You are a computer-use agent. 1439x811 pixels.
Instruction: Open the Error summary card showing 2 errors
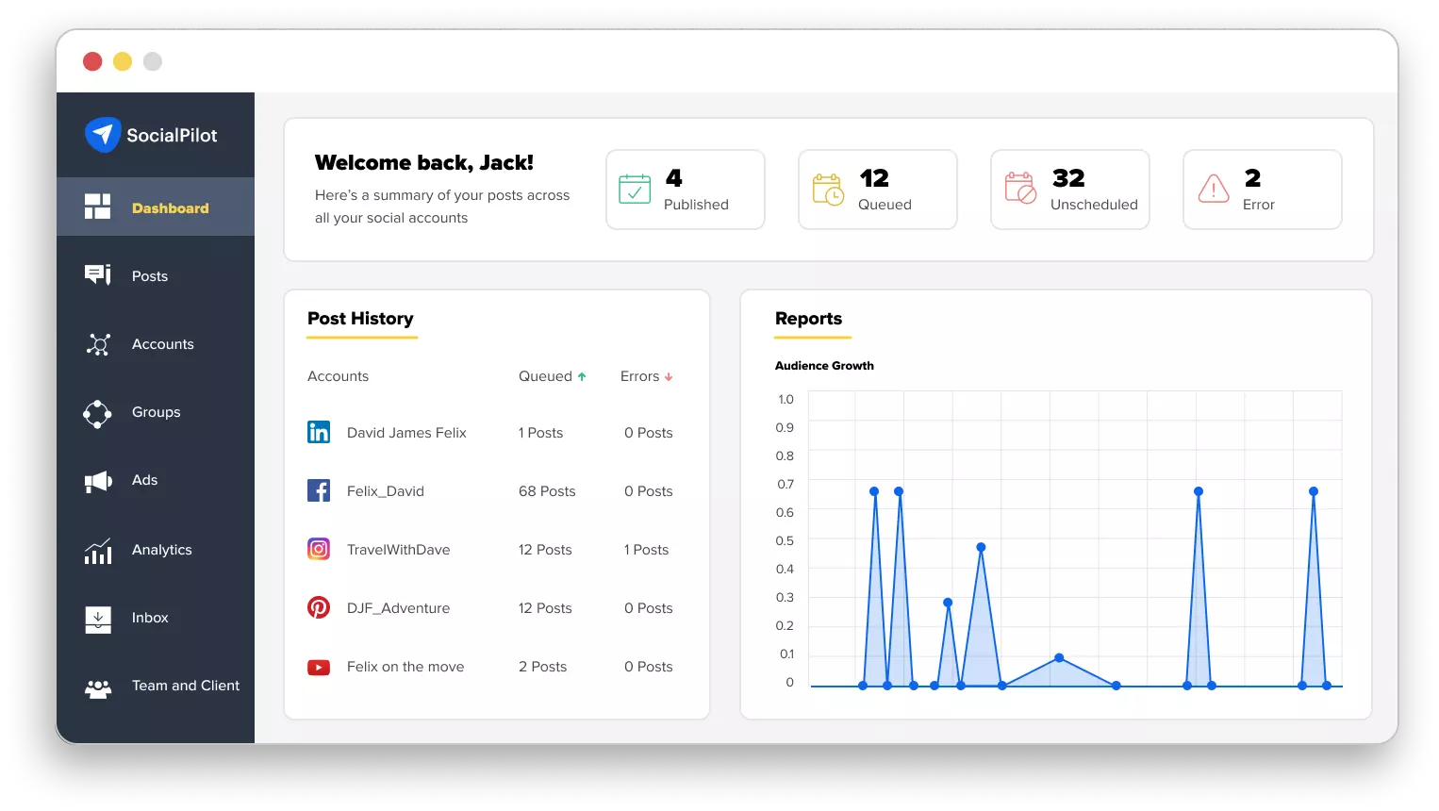point(1262,189)
